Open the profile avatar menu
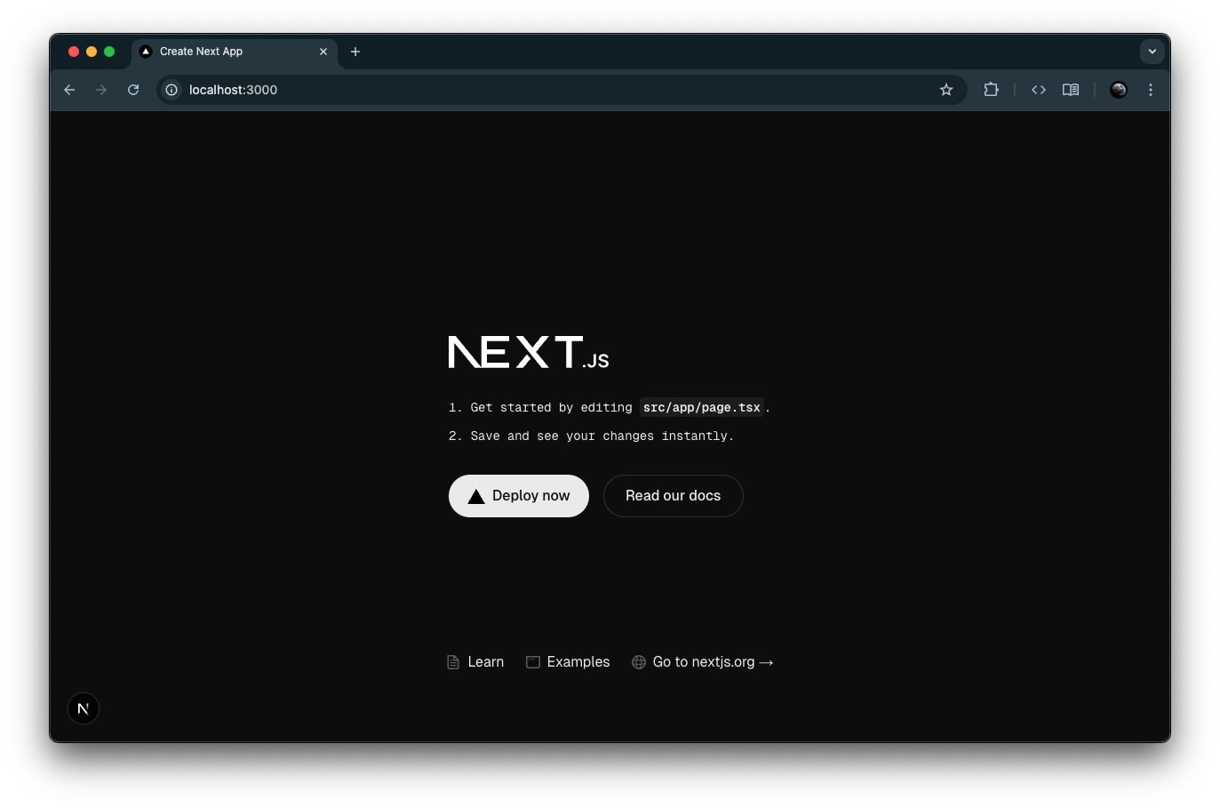1220x808 pixels. pos(1119,90)
